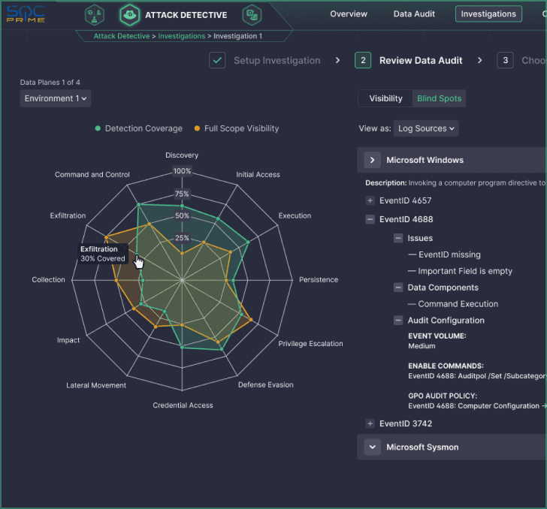Click the Attack Detective breadcrumb link
Image resolution: width=547 pixels, height=509 pixels.
click(x=123, y=36)
